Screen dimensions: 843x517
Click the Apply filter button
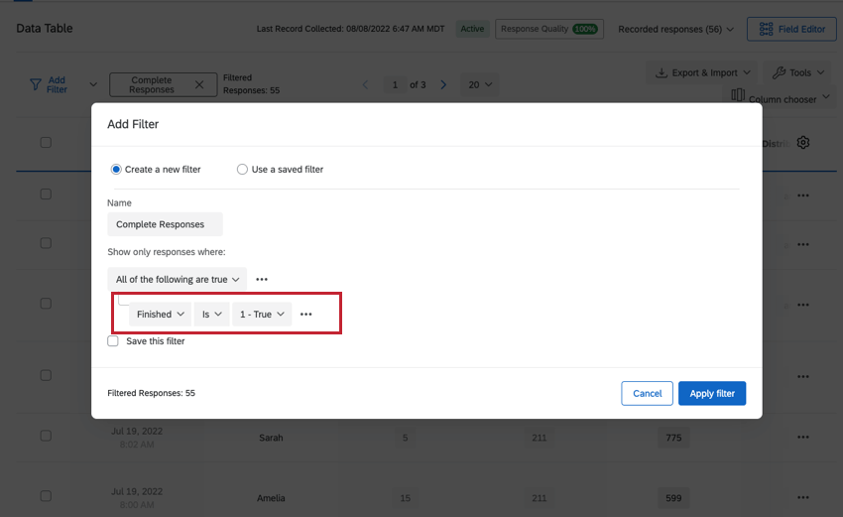coord(712,393)
